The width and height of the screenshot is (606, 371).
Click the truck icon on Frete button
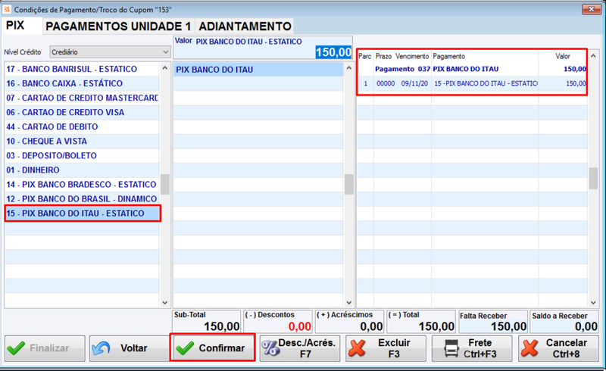point(451,348)
